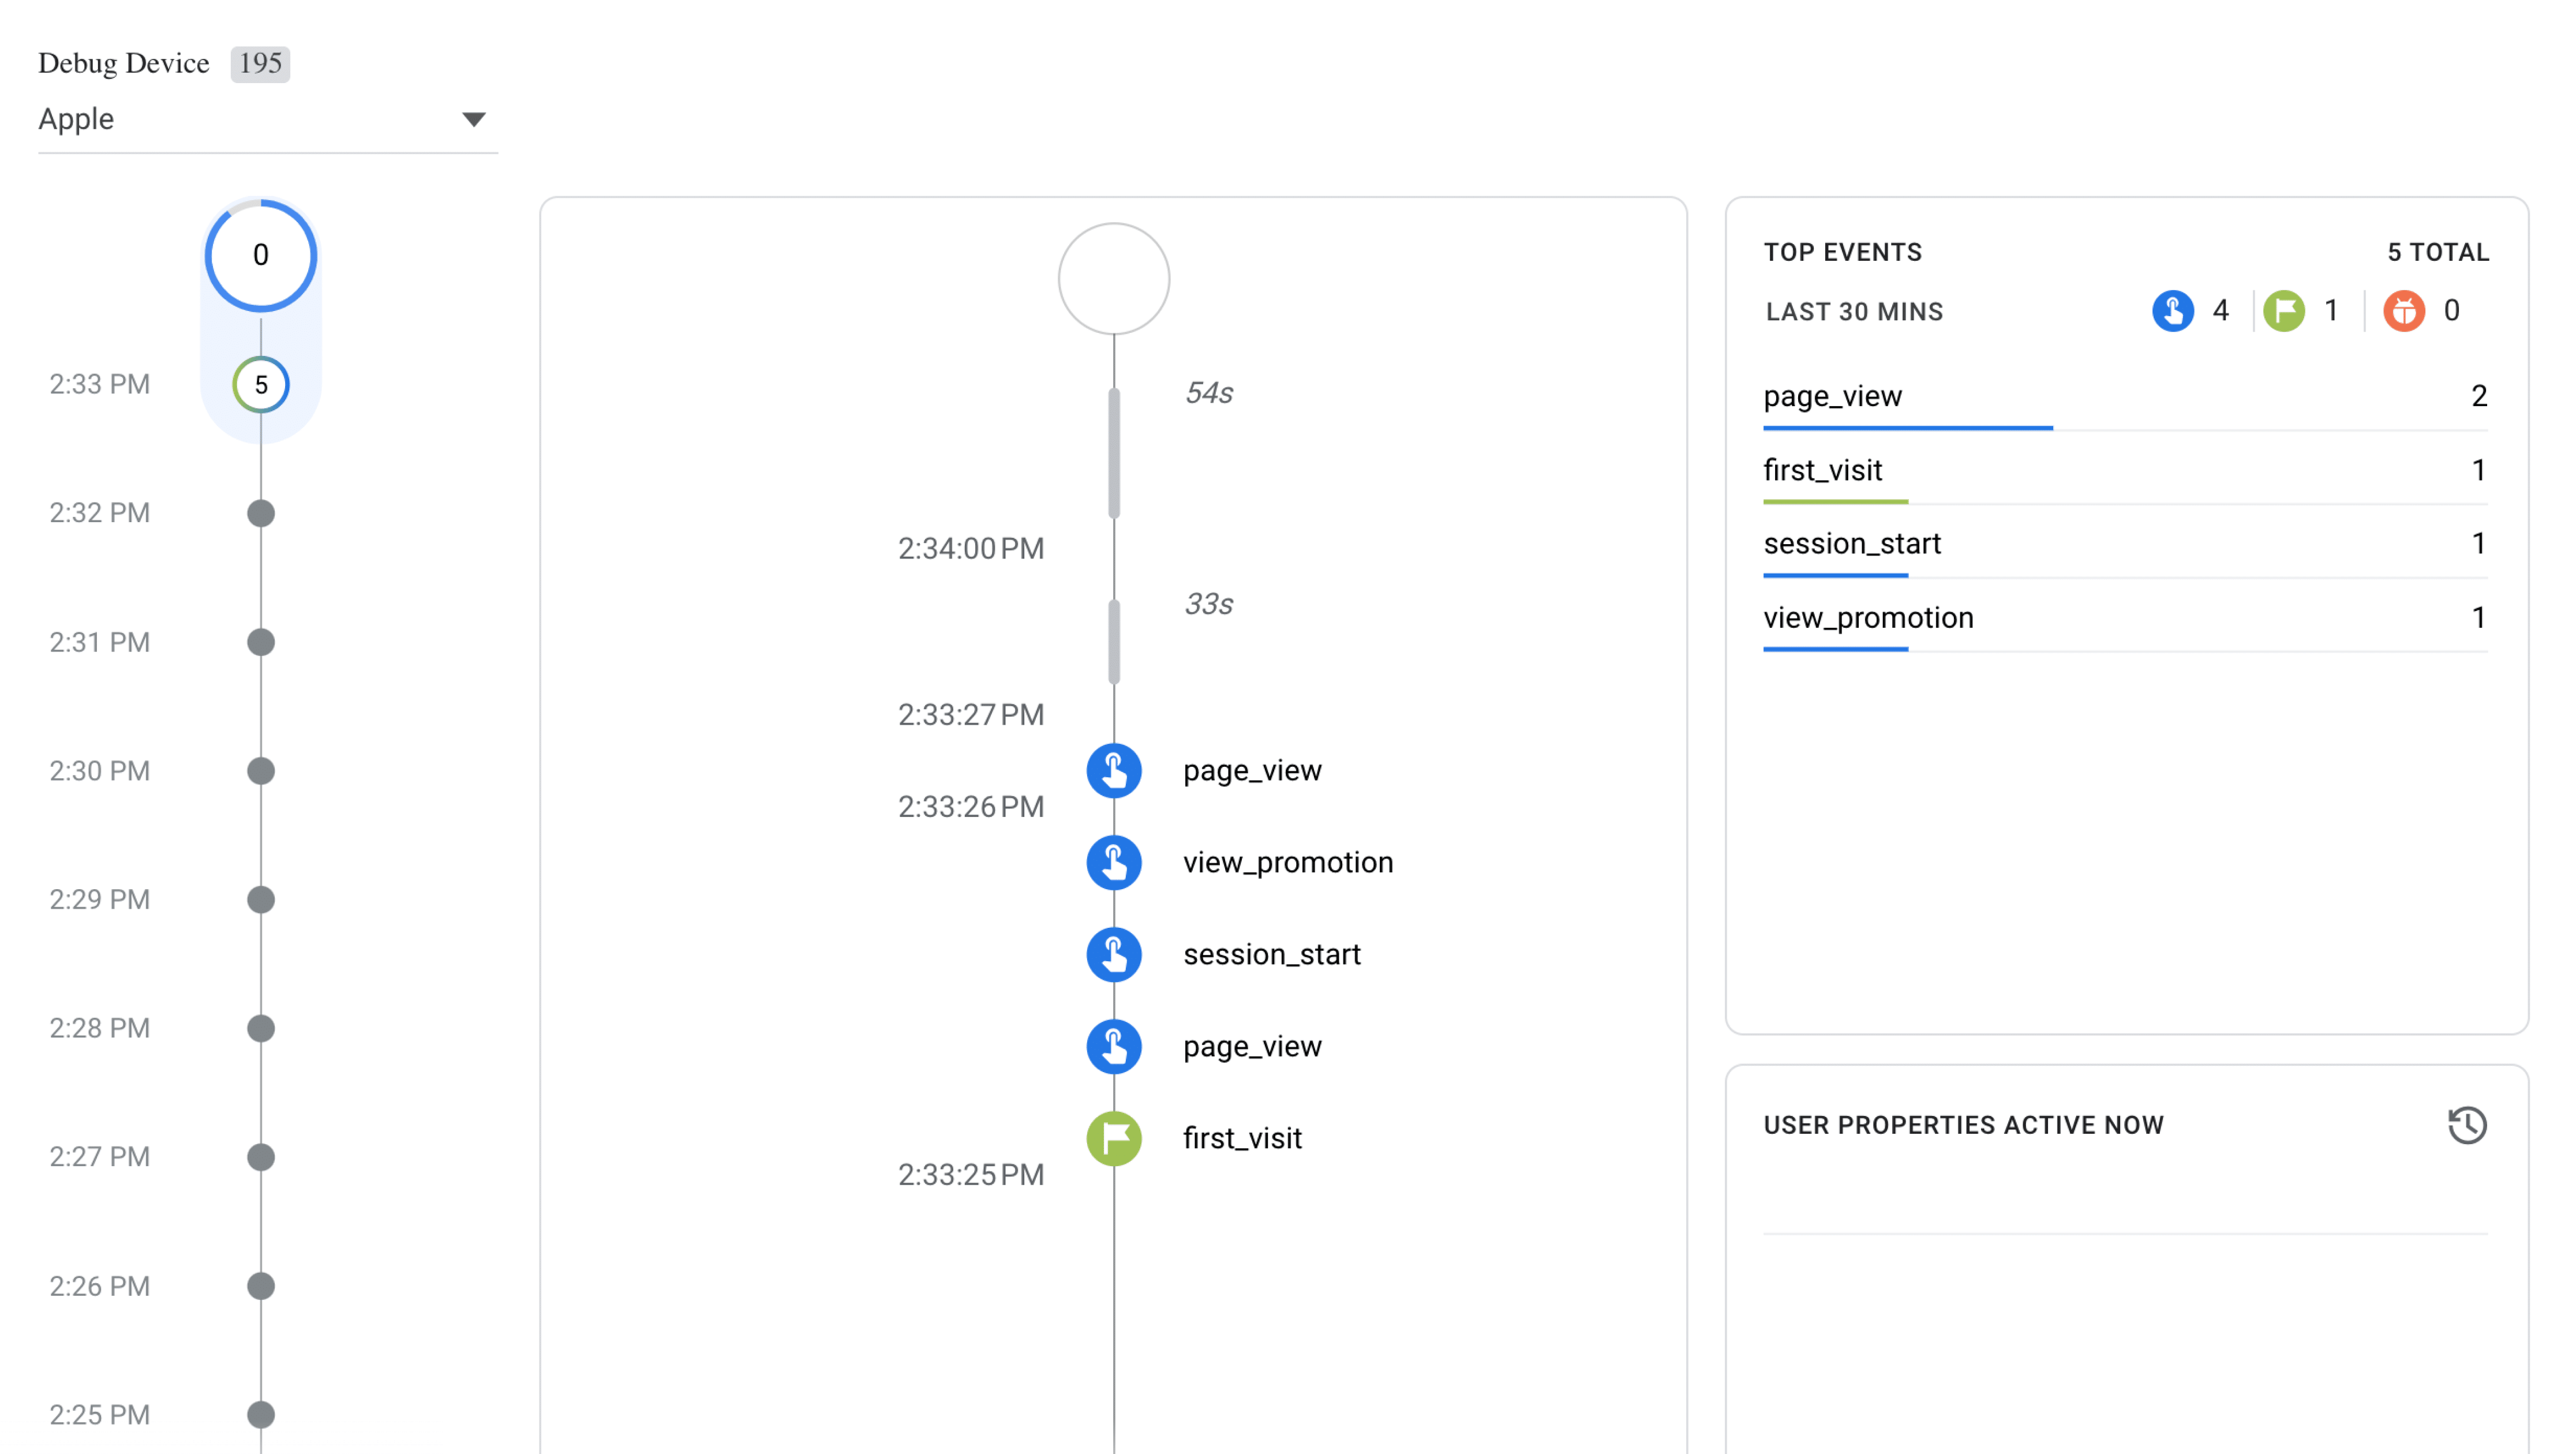The image size is (2576, 1454).
Task: Click the first page_view event icon
Action: [1113, 770]
